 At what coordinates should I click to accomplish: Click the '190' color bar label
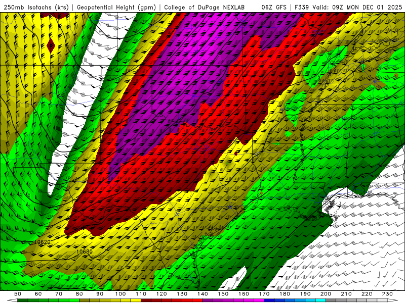point(305,294)
